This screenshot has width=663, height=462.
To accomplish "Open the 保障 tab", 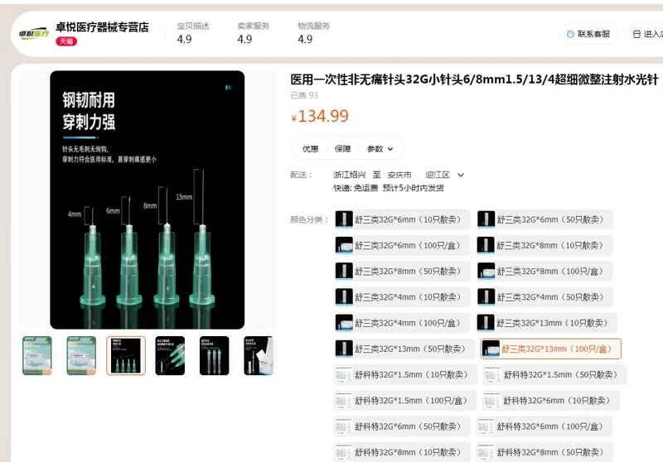I will pos(342,149).
